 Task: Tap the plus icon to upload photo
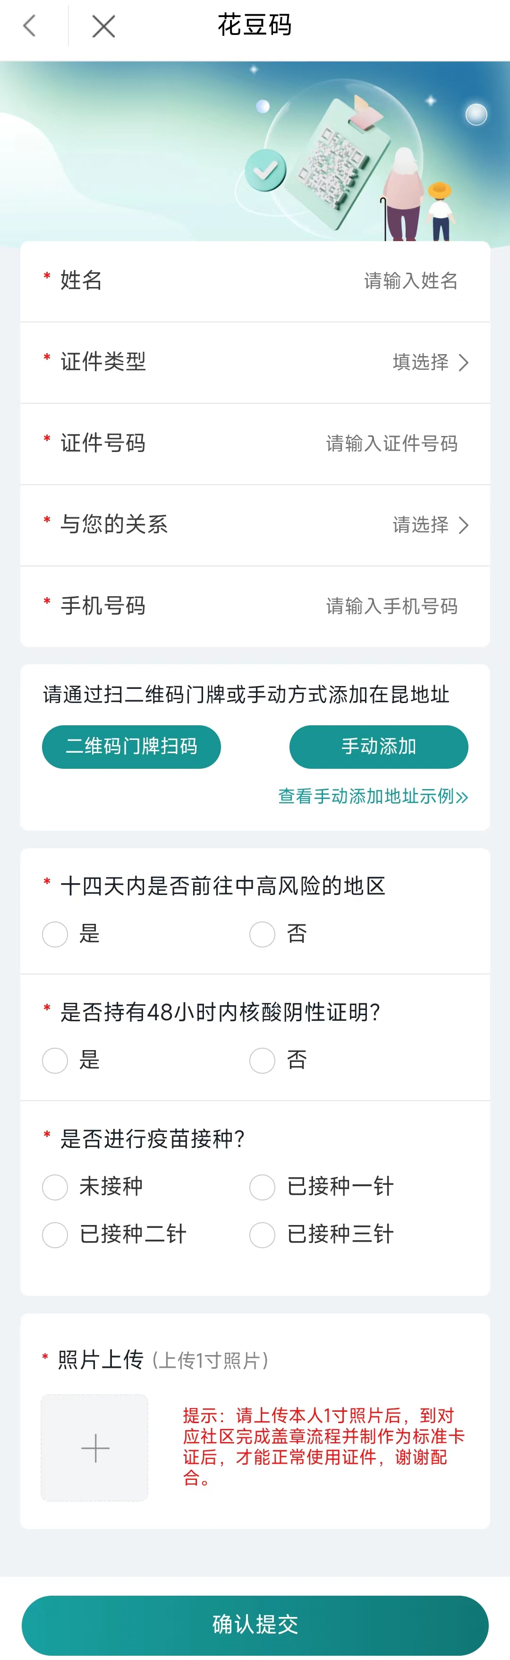tap(94, 1447)
